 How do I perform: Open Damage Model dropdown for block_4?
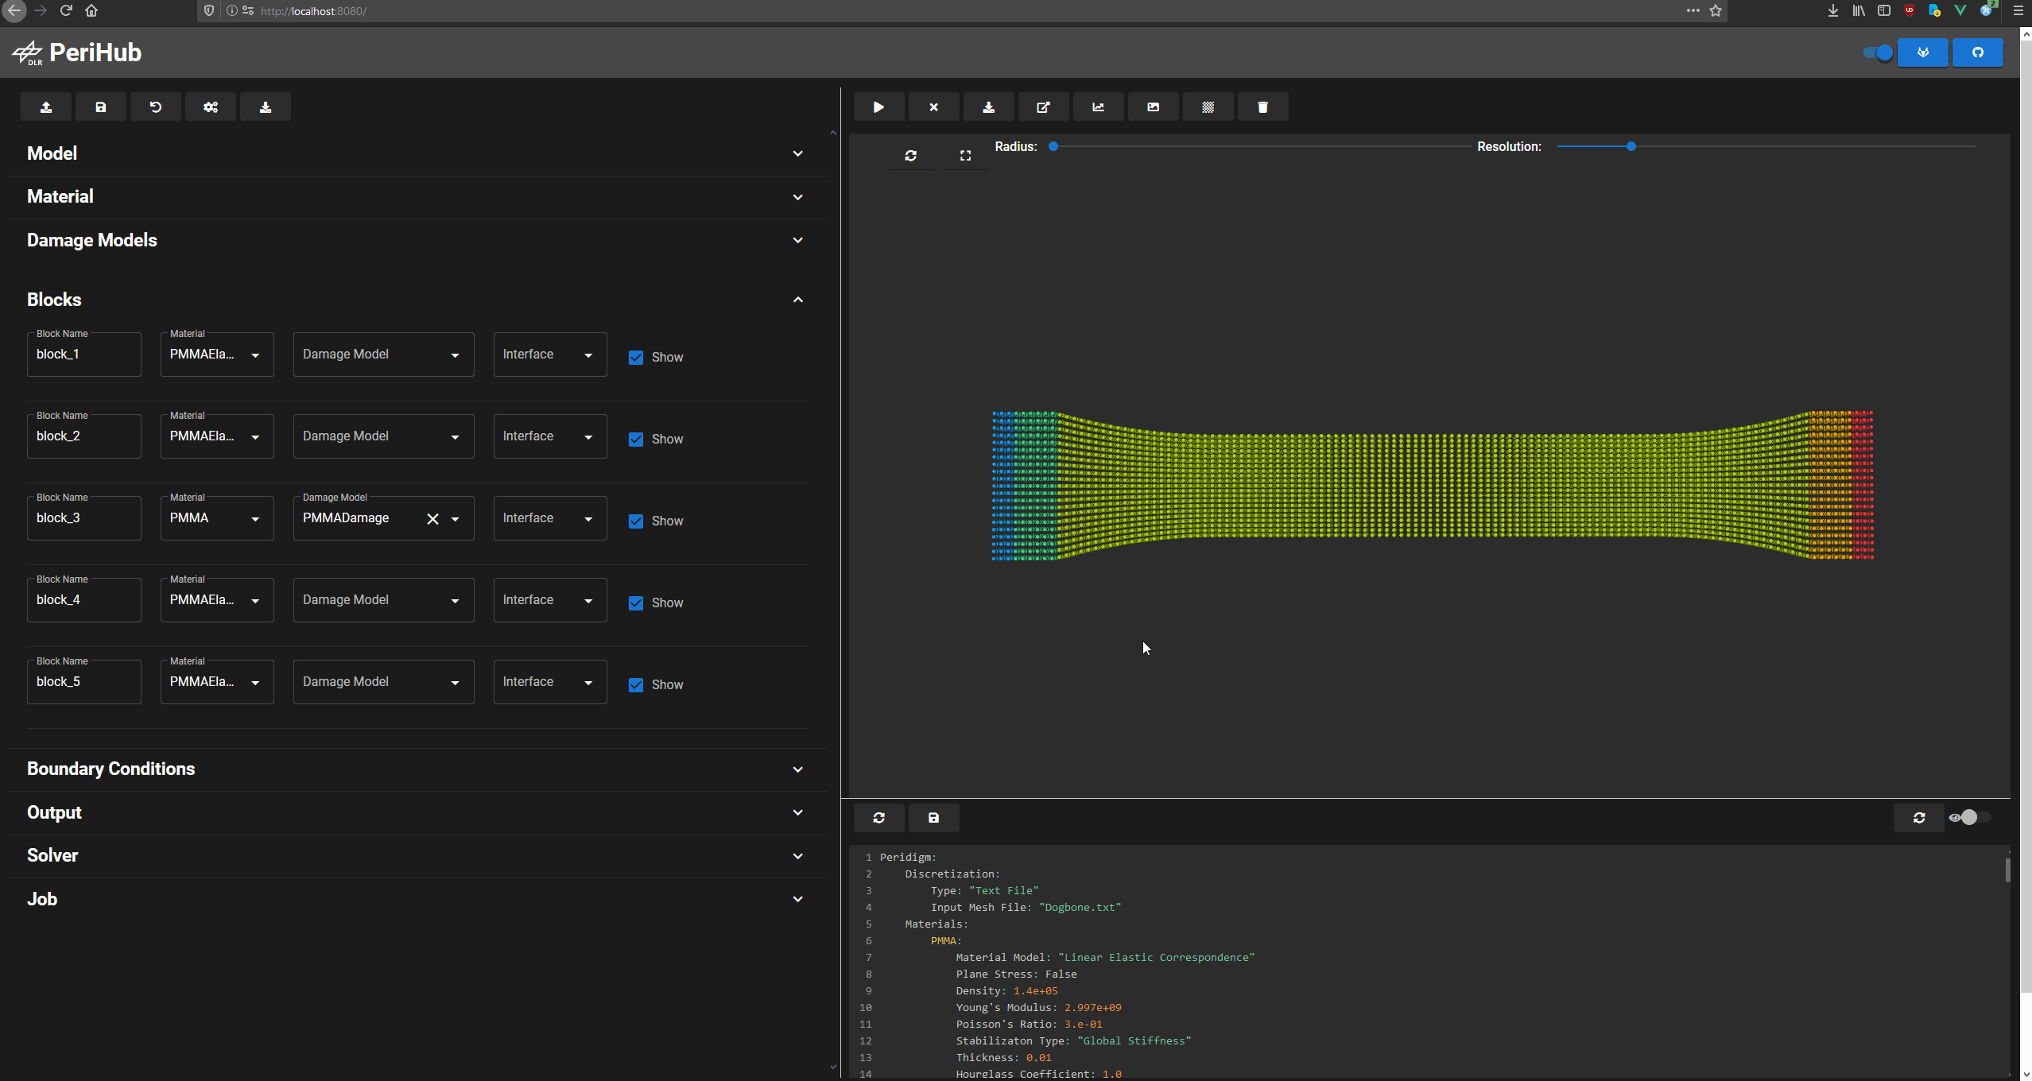383,600
